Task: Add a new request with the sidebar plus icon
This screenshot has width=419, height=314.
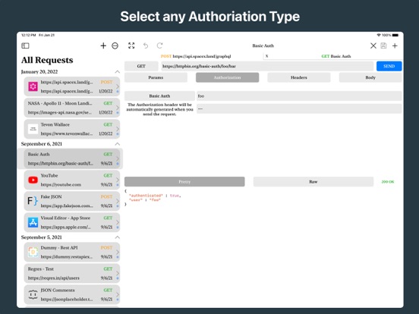Action: 103,46
